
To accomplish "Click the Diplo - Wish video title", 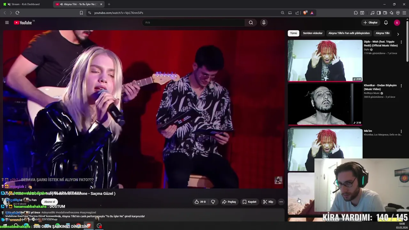I will pos(381,43).
